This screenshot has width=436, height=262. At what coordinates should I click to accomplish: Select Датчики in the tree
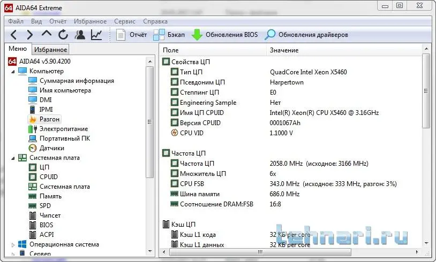pos(51,148)
